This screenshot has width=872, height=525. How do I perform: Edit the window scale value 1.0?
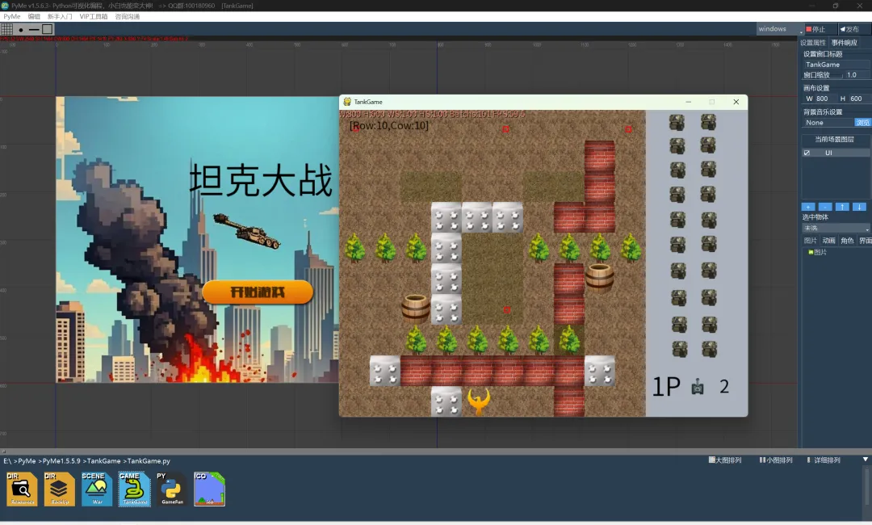(857, 75)
